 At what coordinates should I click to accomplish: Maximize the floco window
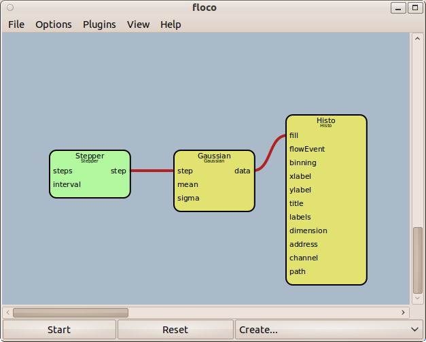[415, 8]
